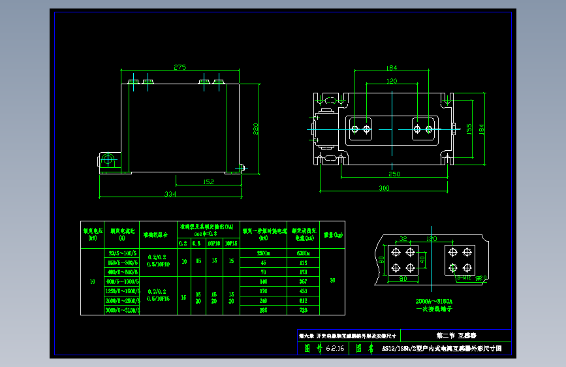Screen dimensions: 566x367
Task: Click the 20/5~100/5 current ratio cell
Action: 122,253
